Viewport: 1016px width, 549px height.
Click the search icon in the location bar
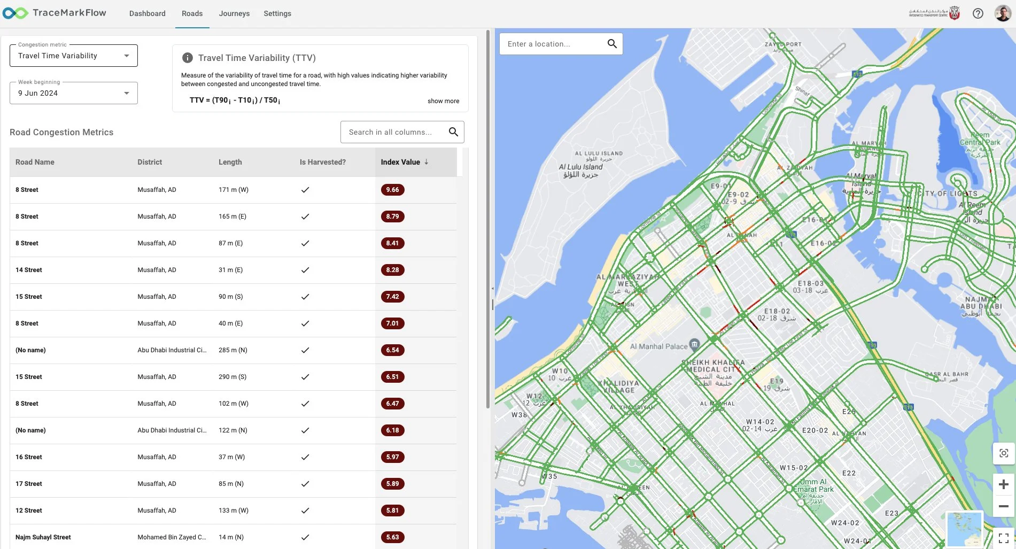coord(612,43)
